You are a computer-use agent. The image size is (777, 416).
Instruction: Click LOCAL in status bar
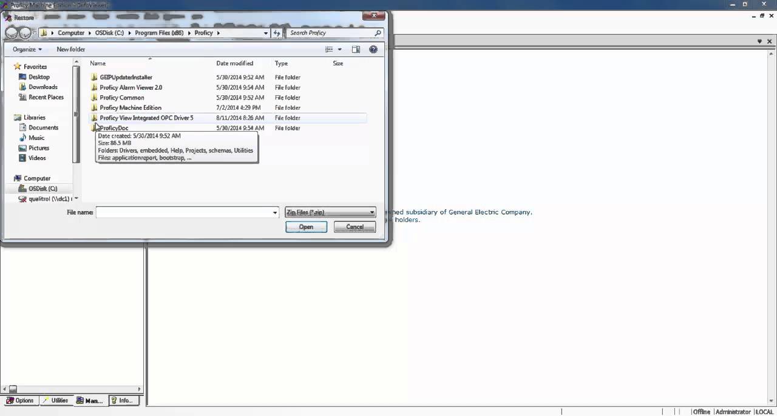coord(764,412)
